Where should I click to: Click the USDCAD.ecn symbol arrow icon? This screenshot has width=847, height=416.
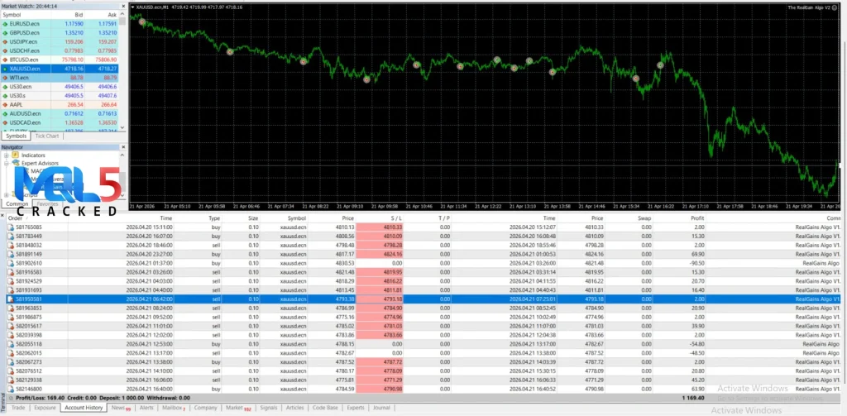pos(5,122)
